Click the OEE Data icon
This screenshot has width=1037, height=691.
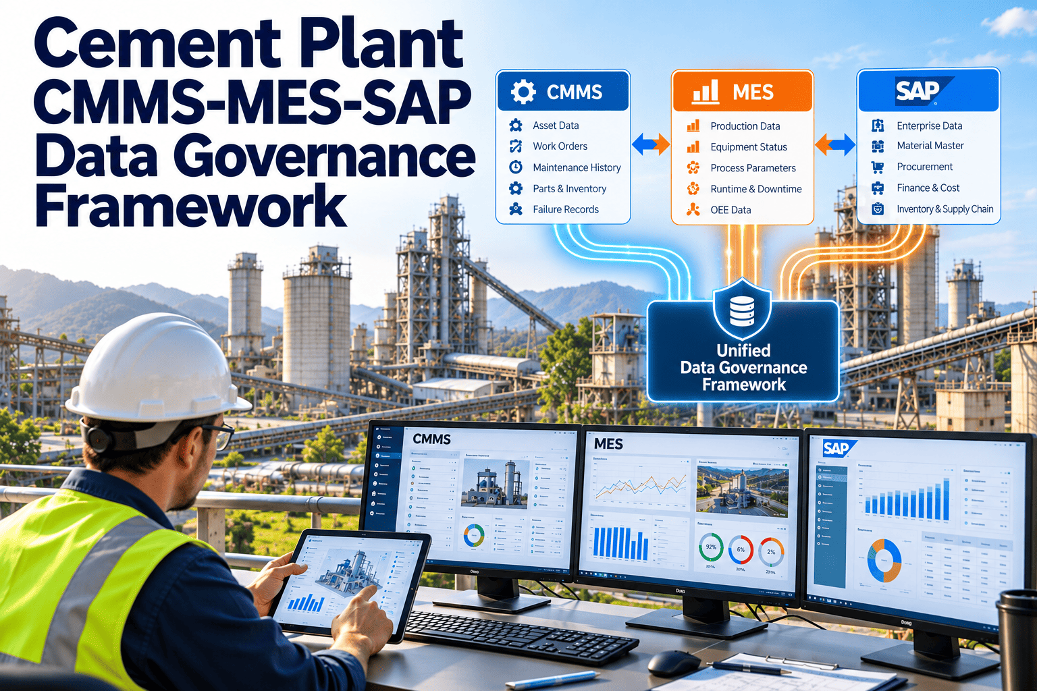click(x=693, y=210)
